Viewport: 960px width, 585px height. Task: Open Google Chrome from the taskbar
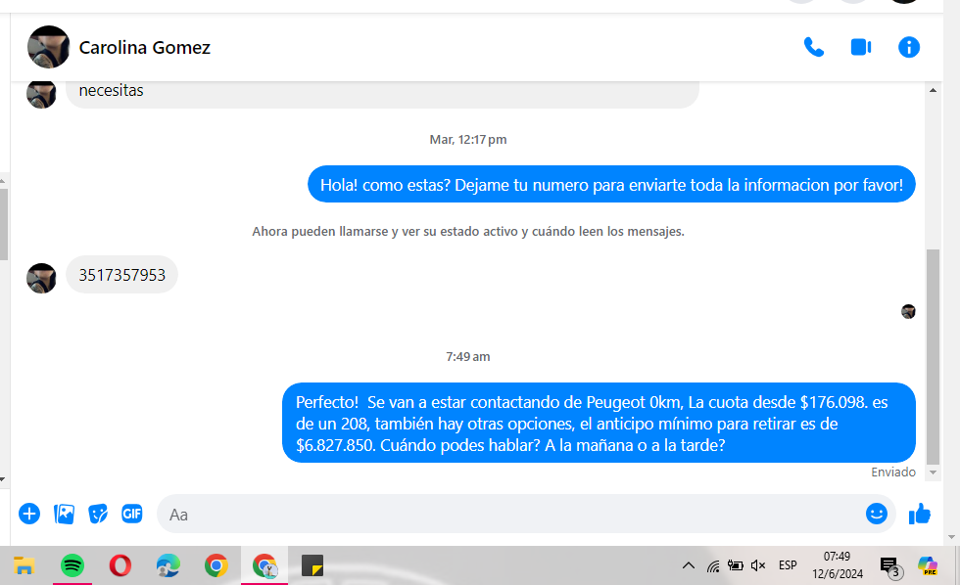point(216,566)
